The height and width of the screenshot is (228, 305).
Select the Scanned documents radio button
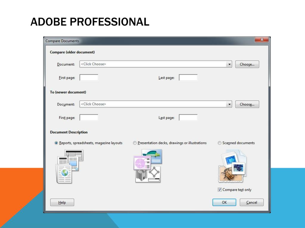pos(220,143)
